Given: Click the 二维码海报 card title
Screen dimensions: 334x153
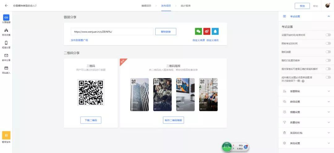Looking at the screenshot, I should (173, 66).
